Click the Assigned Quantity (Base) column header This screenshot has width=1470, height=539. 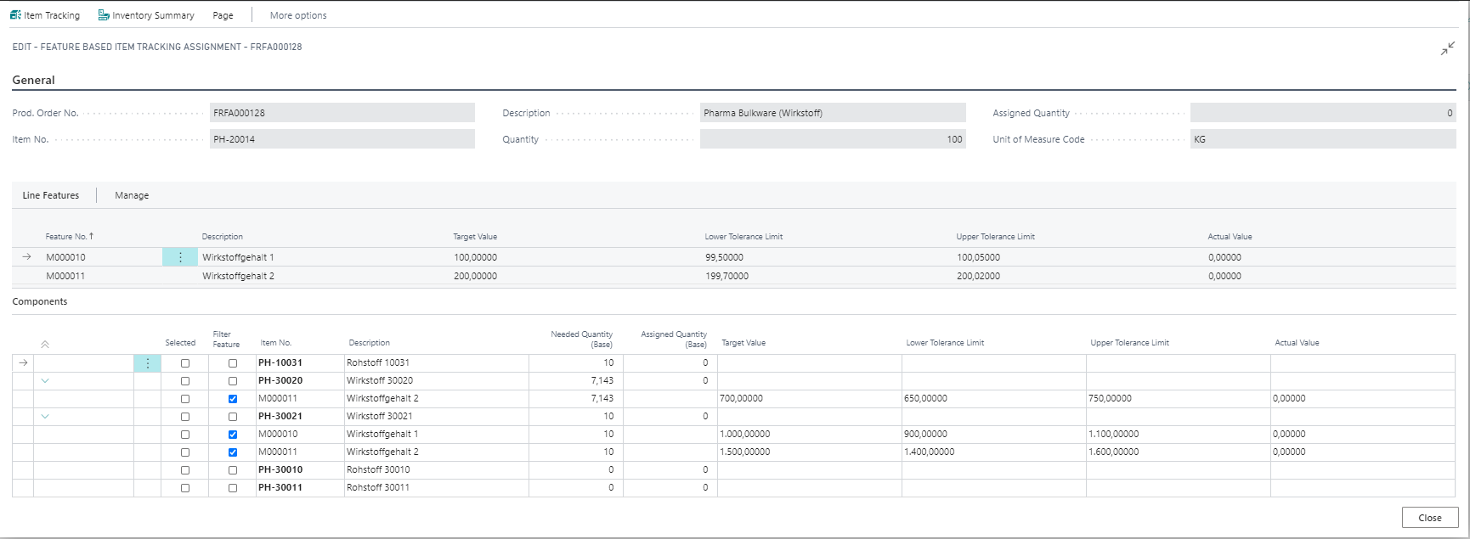674,340
